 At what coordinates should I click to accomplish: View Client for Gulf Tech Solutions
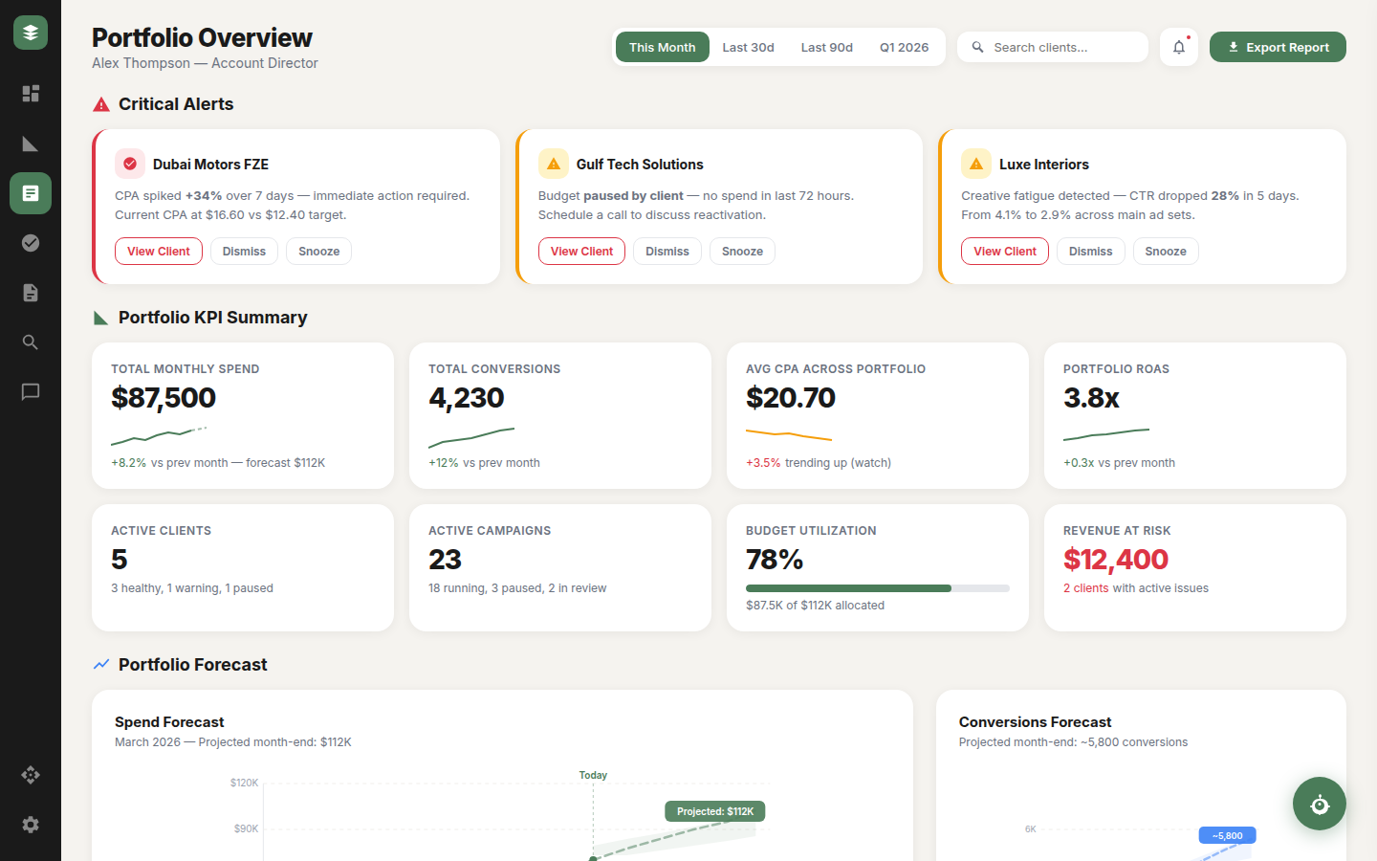pos(581,252)
